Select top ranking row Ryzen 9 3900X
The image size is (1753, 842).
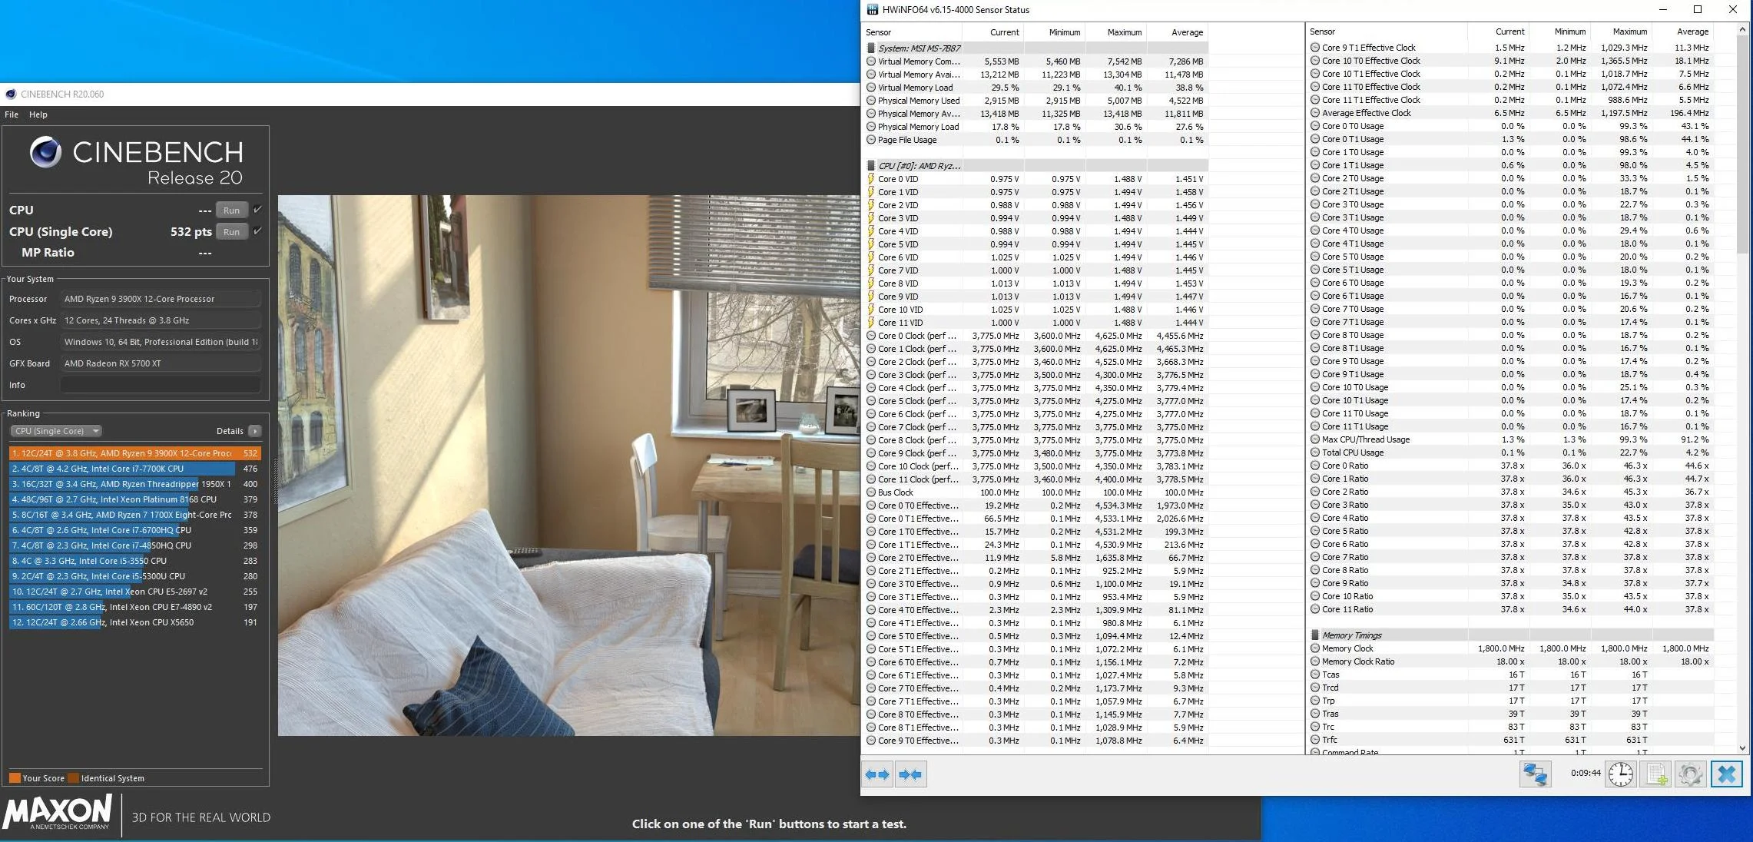click(135, 453)
